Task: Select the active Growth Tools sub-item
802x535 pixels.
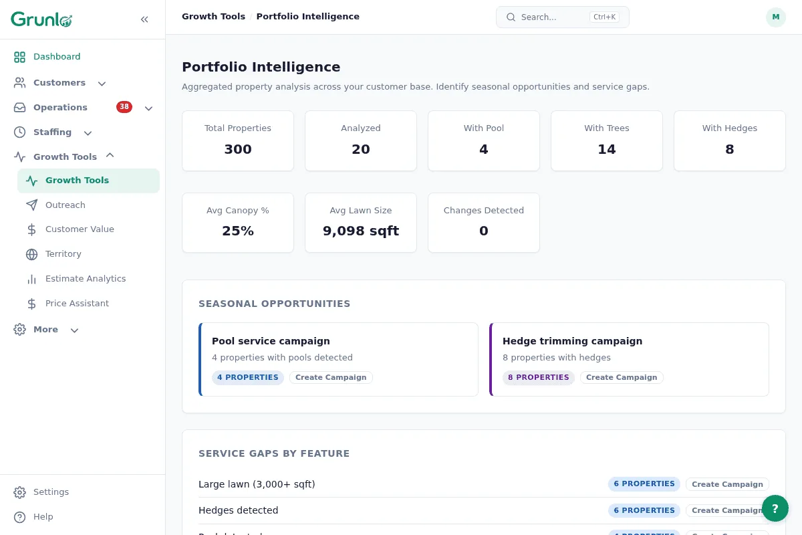Action: pos(88,181)
